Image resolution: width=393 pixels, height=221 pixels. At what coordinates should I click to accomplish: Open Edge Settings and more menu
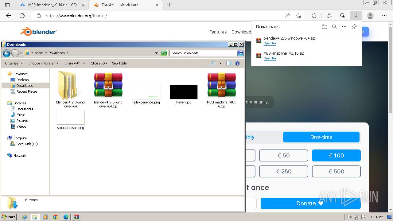tap(384, 16)
